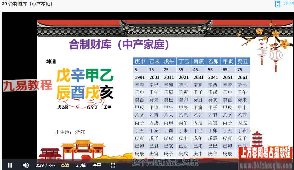Enter fullscreen mode
Image resolution: width=294 pixels, height=170 pixels.
(113, 165)
